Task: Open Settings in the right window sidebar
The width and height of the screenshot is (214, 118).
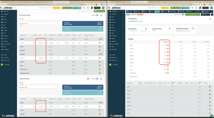Action: pyautogui.click(x=114, y=55)
